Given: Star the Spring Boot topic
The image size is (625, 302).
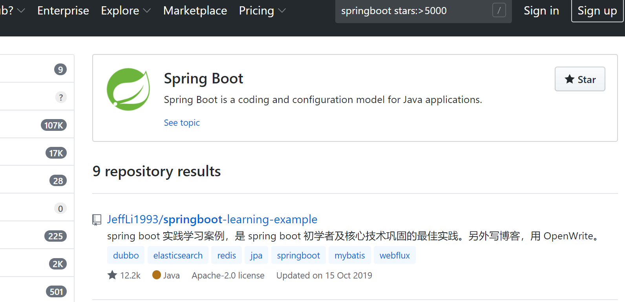Looking at the screenshot, I should click(579, 79).
